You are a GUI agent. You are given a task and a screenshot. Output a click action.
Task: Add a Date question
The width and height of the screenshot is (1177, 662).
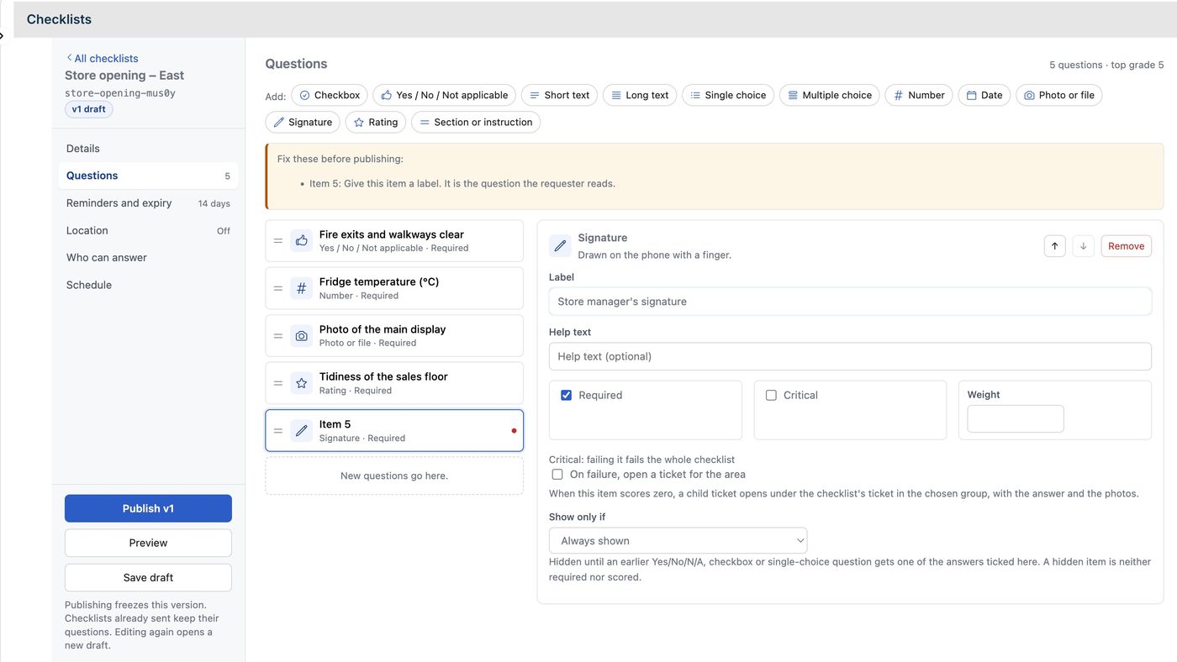click(984, 95)
